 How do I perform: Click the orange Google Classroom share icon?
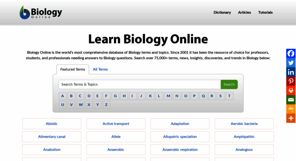[x=291, y=109]
